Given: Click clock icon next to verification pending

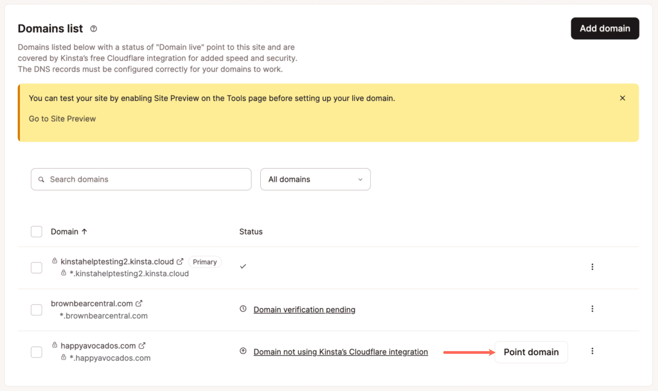Looking at the screenshot, I should coord(243,309).
